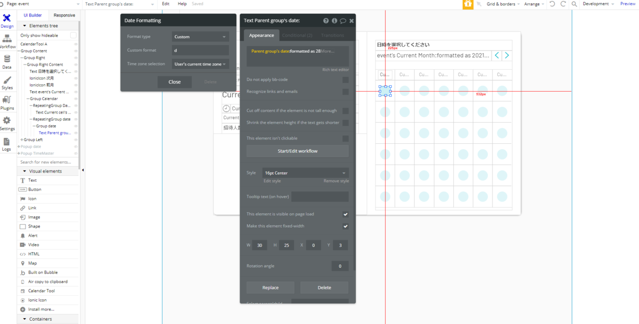Open the Development version dropdown
This screenshot has width=639, height=324.
click(599, 4)
